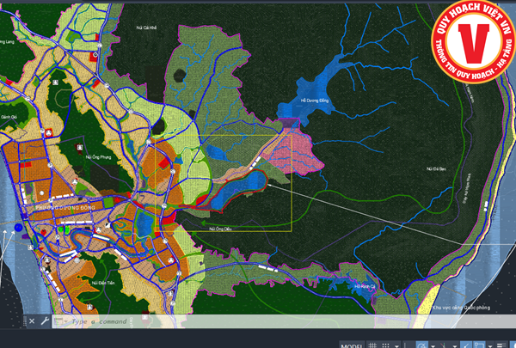Viewport: 516px width, 348px height.
Task: Click the object snap tracking icon
Action: point(466,345)
